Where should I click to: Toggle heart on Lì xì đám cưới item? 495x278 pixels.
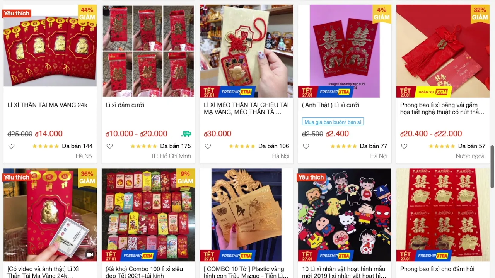[x=109, y=146]
